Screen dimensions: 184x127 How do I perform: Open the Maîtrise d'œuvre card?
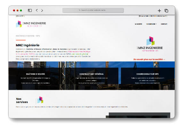(x=36, y=76)
